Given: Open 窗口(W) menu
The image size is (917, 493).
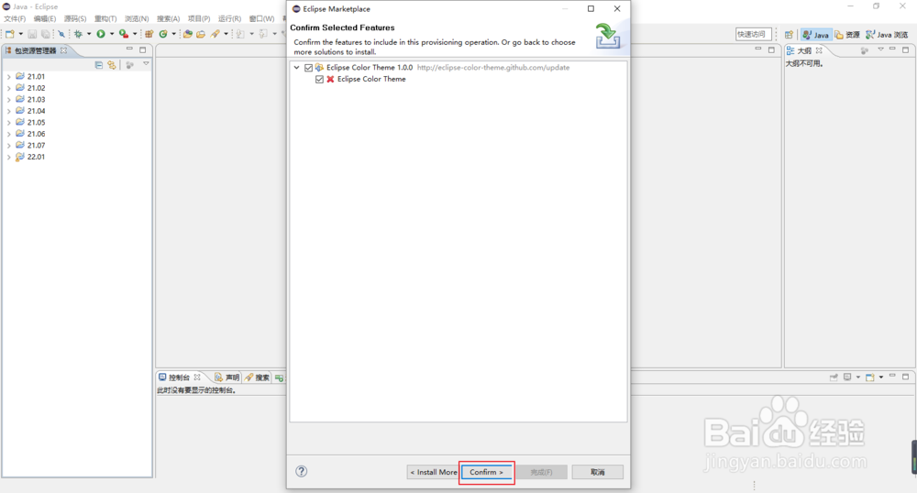Looking at the screenshot, I should [261, 18].
